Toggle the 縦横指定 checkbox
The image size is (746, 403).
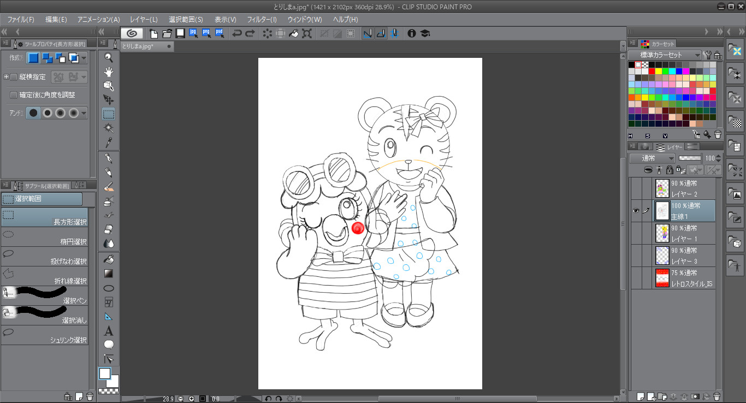point(14,77)
